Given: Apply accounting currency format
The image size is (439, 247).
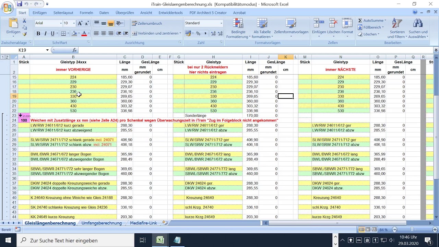Looking at the screenshot, I should pos(188,33).
